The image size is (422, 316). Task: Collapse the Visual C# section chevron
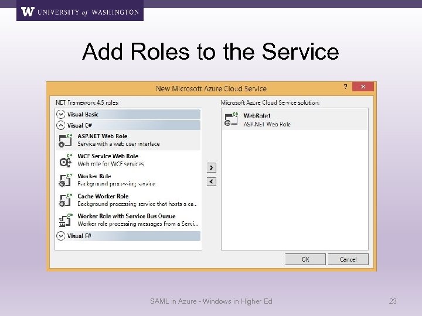(61, 125)
